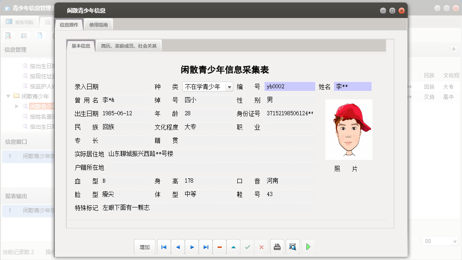
Task: Open the 00 dropdown at bottom right
Action: pos(454,241)
